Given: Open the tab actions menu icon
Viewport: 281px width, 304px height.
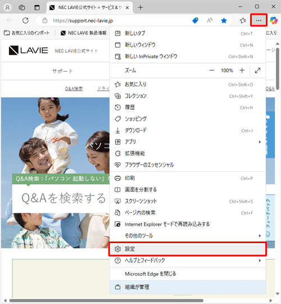Looking at the screenshot, I should [x=37, y=7].
